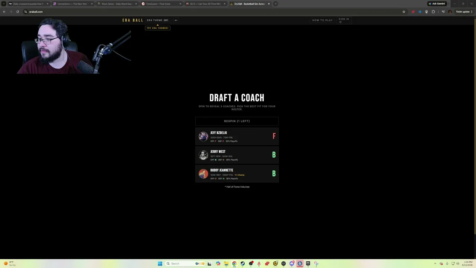Reload the current page
476x268 pixels.
point(17,12)
